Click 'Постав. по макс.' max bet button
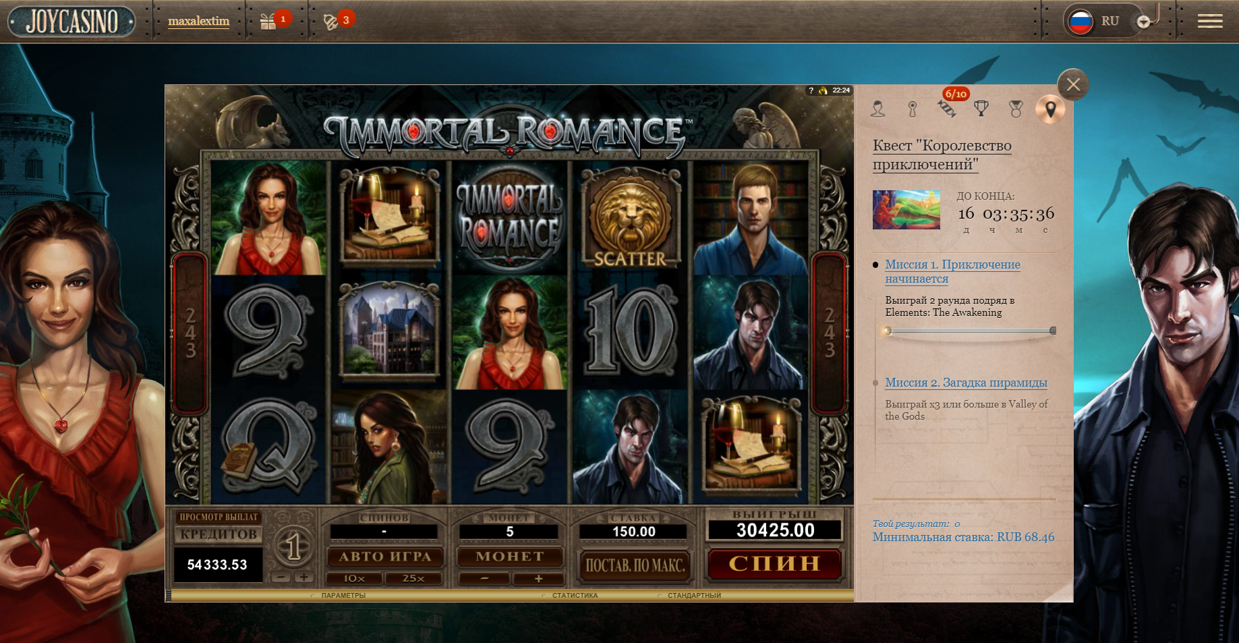Viewport: 1239px width, 643px height. (x=635, y=565)
